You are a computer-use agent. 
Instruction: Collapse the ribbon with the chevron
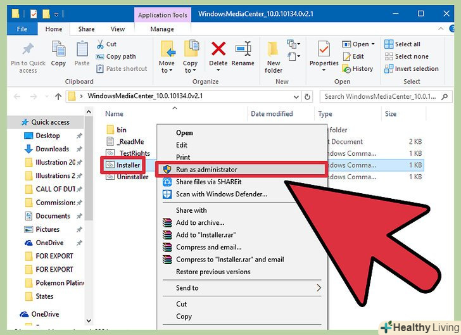pos(441,28)
